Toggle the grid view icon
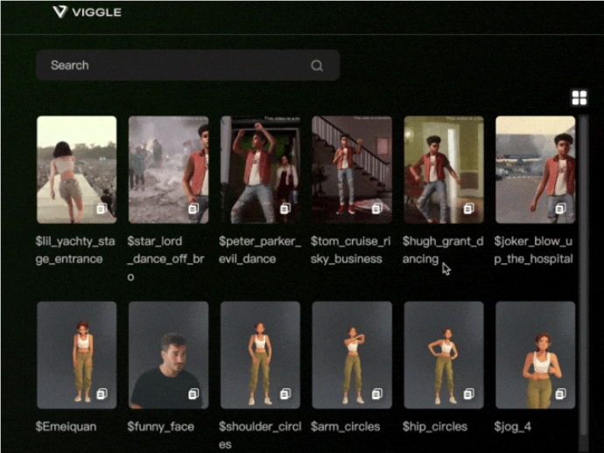 [x=579, y=98]
